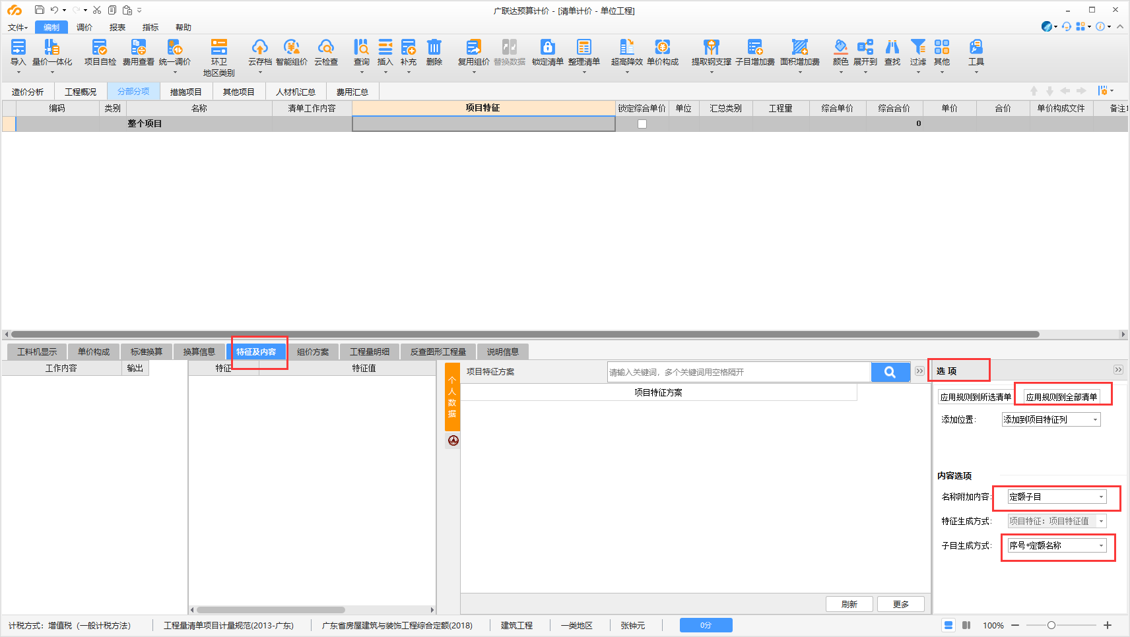The image size is (1130, 637).
Task: Click 应用规则到所选清单 button
Action: click(976, 397)
